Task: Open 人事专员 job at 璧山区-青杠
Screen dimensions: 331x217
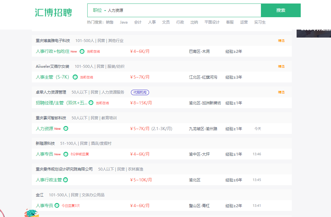Action: [44, 206]
